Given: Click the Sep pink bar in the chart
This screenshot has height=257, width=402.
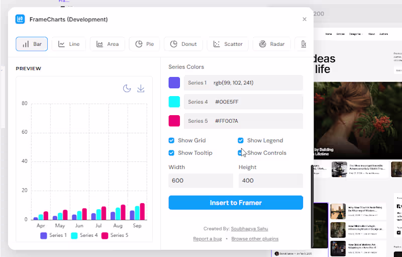Looking at the screenshot, I should (142, 212).
